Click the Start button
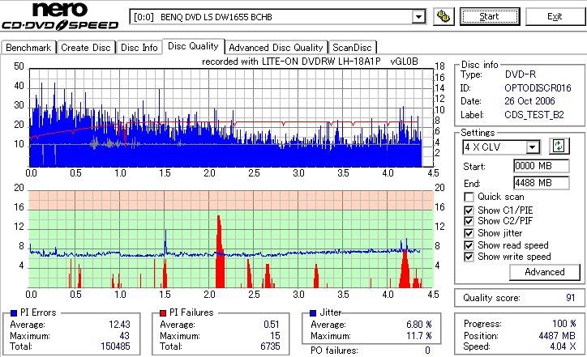 pyautogui.click(x=490, y=17)
